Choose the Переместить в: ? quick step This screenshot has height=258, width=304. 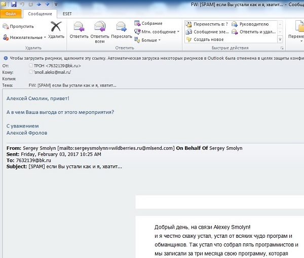click(x=207, y=24)
